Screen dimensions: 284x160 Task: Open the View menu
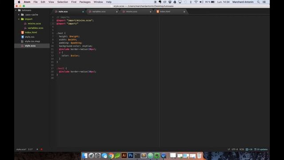[51, 2]
